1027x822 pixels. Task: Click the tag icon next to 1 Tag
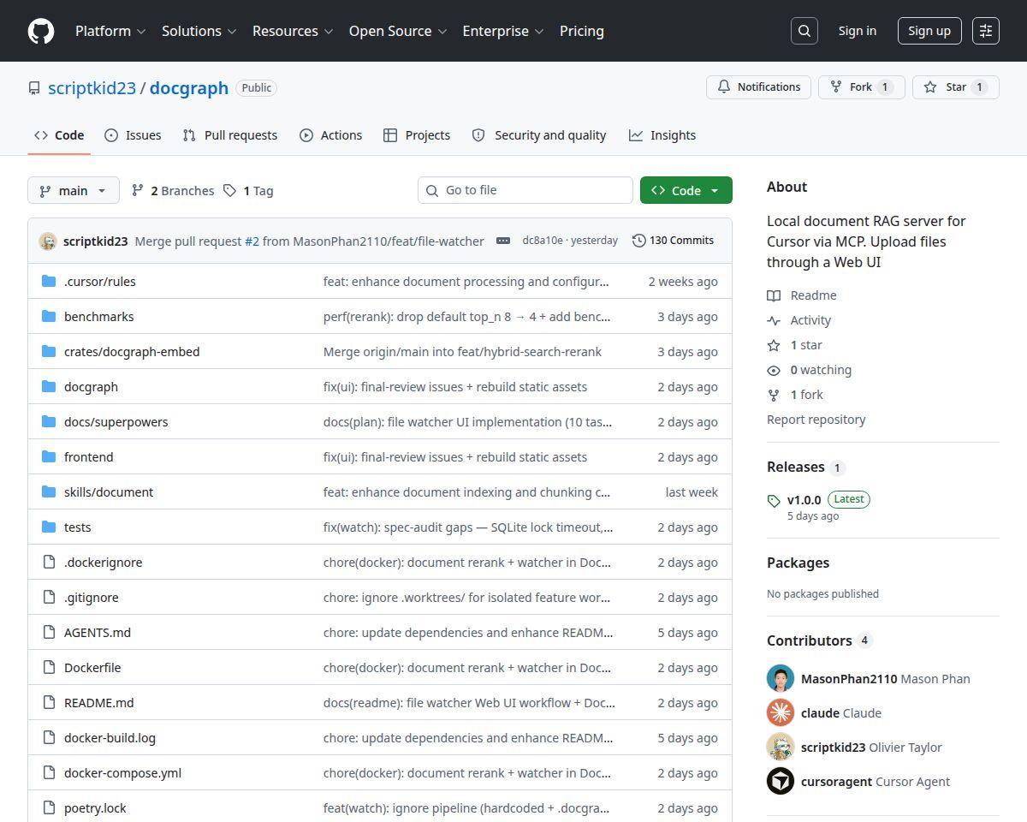click(230, 190)
